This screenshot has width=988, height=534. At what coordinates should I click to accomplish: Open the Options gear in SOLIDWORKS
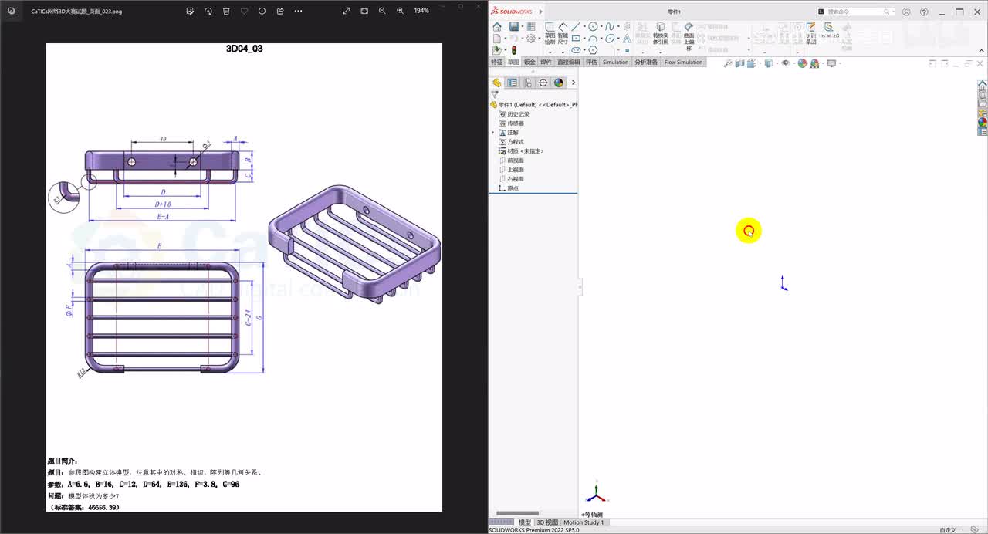click(x=530, y=39)
